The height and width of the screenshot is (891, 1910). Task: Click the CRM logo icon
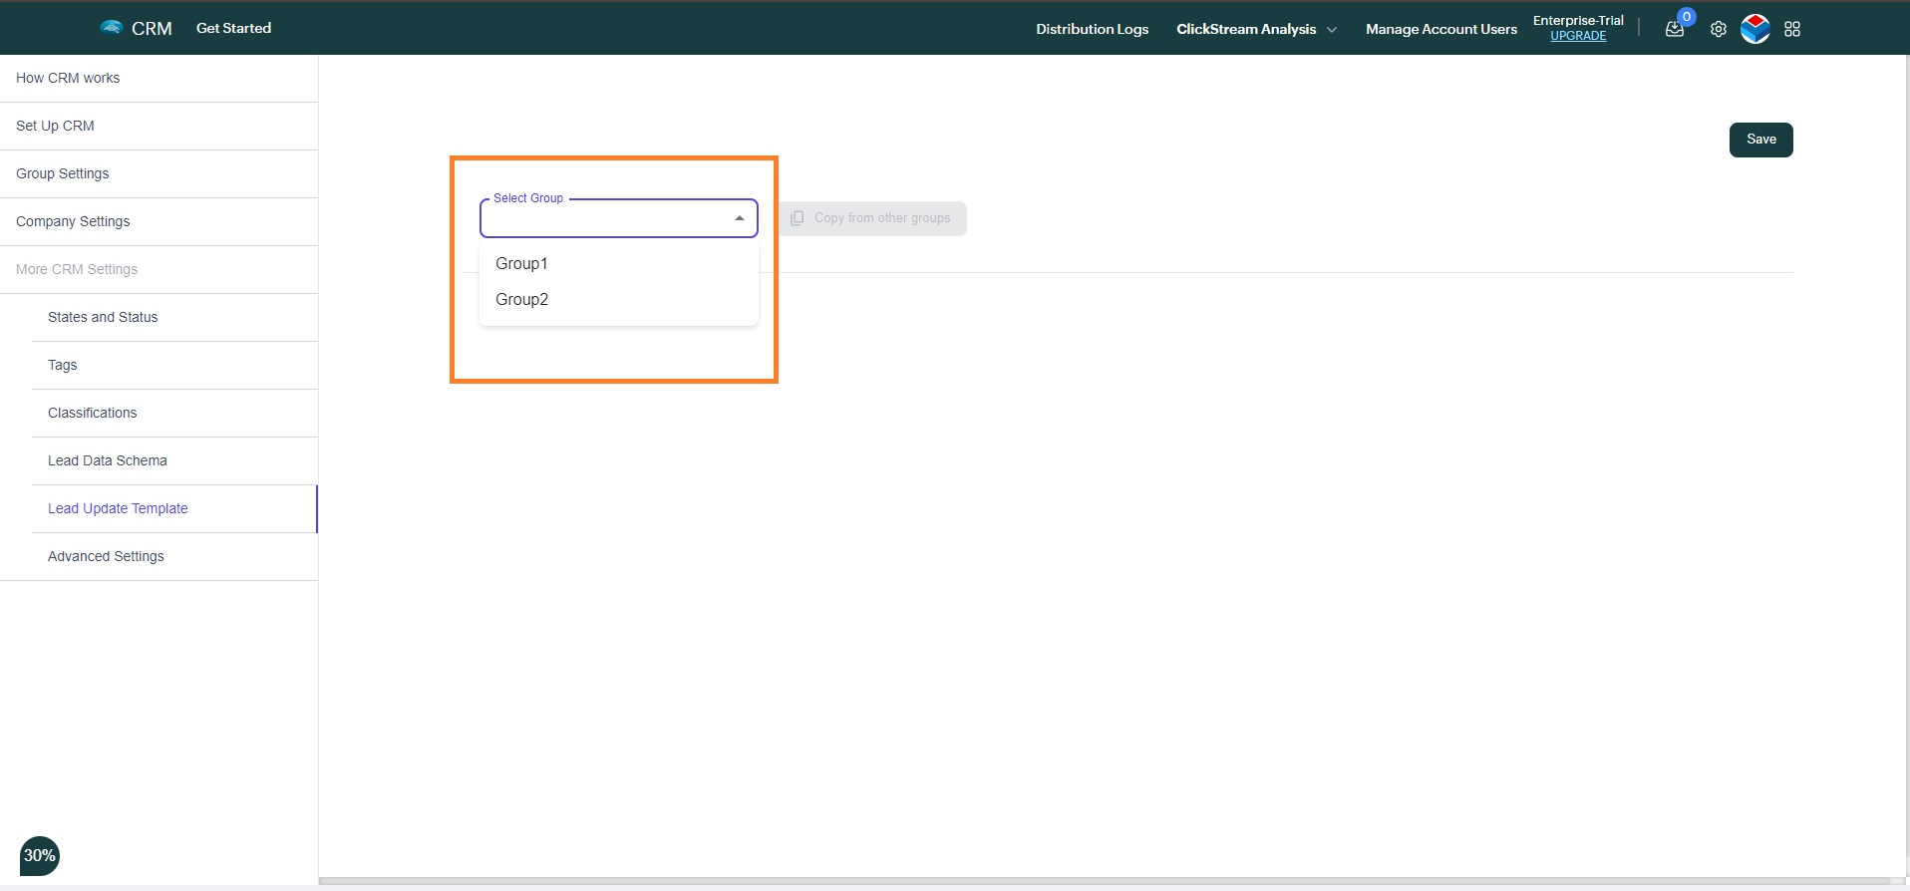[112, 28]
